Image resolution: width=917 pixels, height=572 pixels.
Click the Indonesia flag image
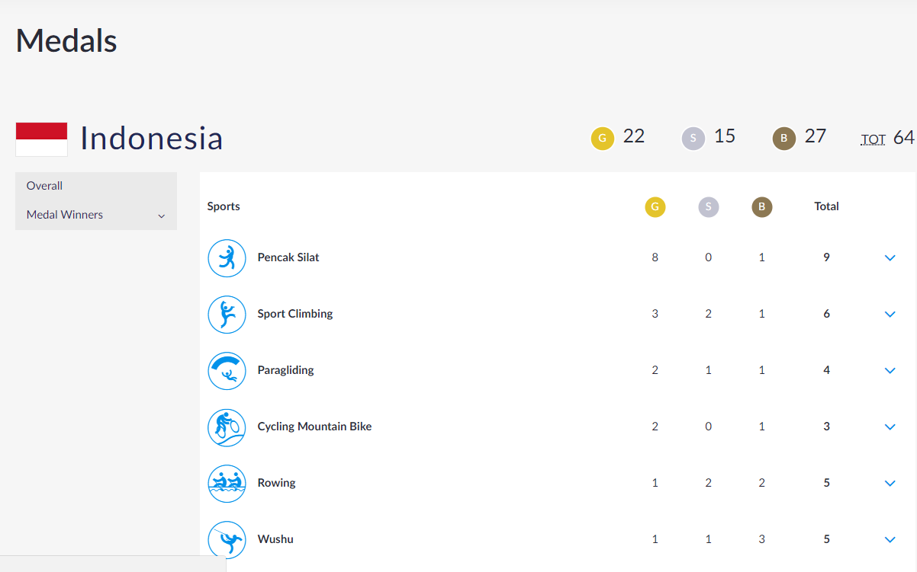(x=42, y=139)
